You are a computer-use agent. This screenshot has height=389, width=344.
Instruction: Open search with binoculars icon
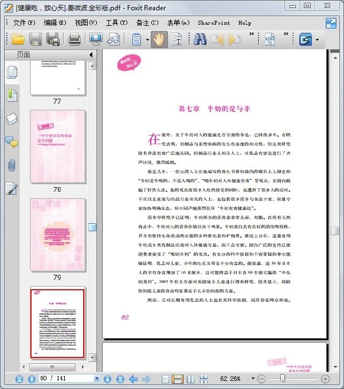point(200,40)
